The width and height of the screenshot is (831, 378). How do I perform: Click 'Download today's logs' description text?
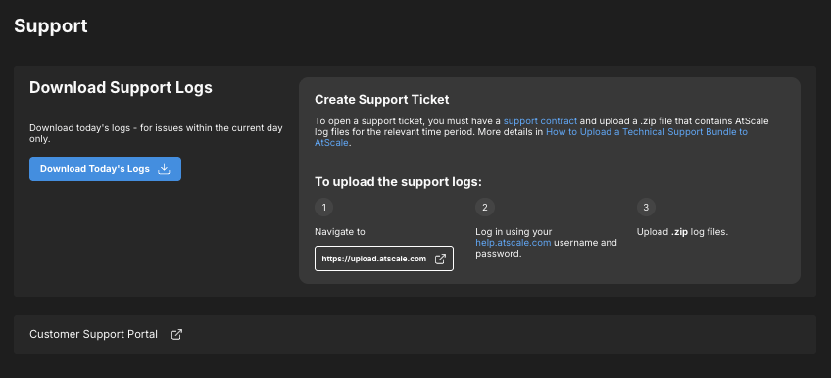(156, 133)
